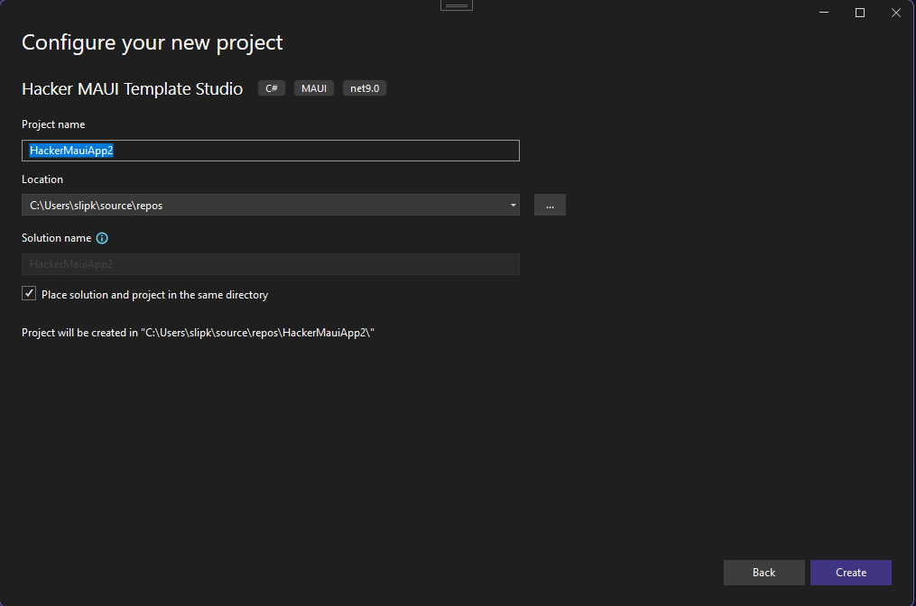Open the Solution name info tooltip icon
The image size is (916, 606).
pyautogui.click(x=101, y=238)
